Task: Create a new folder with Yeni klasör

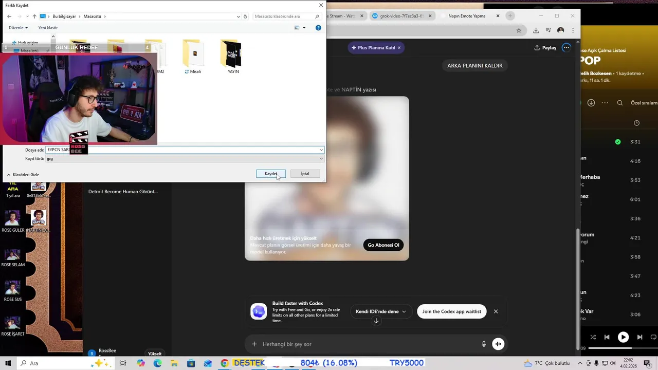Action: click(48, 28)
